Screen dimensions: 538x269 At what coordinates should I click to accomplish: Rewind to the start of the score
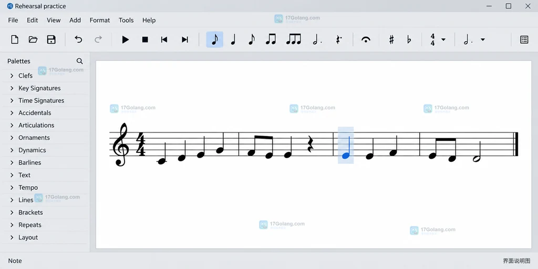click(x=164, y=39)
